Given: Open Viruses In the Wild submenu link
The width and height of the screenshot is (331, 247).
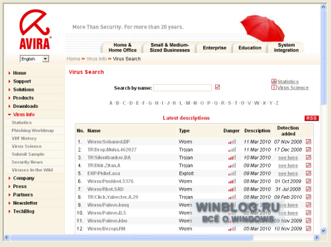Looking at the screenshot, I should (32, 170).
